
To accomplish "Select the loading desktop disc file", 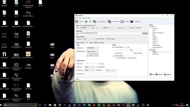I will [28, 33].
